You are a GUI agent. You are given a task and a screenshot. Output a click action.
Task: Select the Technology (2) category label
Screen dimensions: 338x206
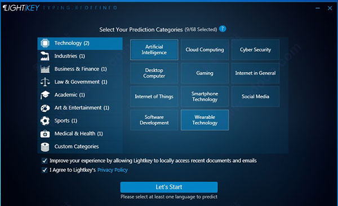pos(72,43)
